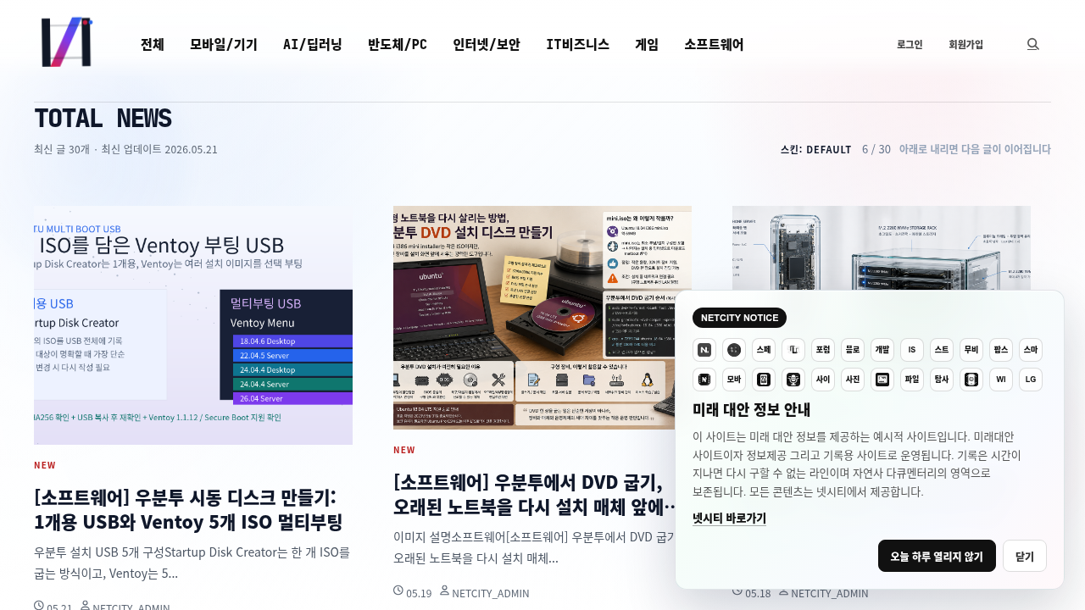Open the "사진" shortcut chip
The width and height of the screenshot is (1085, 610).
coord(853,380)
